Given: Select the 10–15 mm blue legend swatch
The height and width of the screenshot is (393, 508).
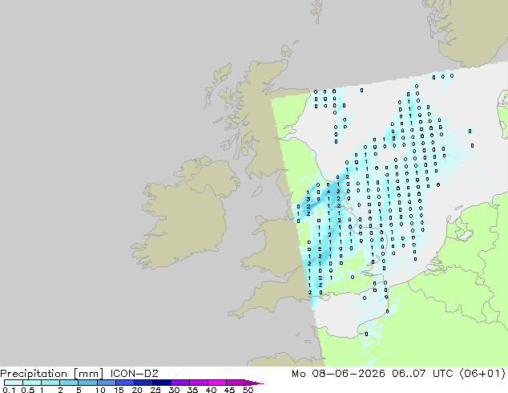Looking at the screenshot, I should coord(106,383).
